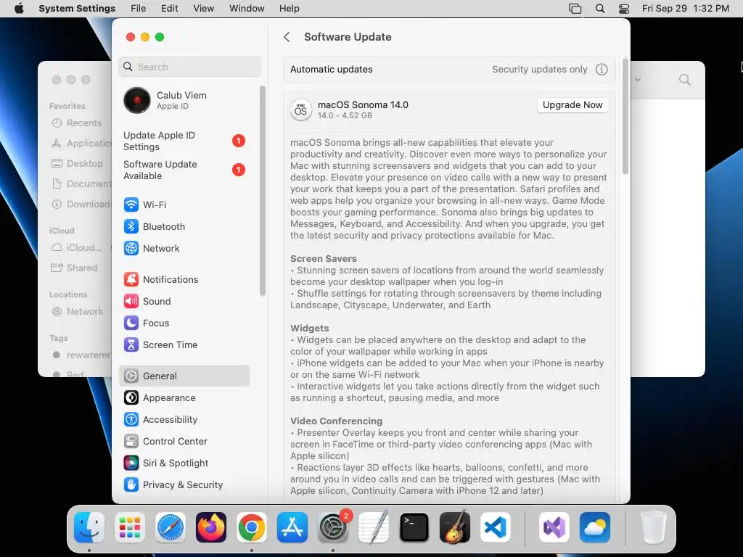The height and width of the screenshot is (557, 743).
Task: Click the Stage Manager menu bar icon
Action: (x=575, y=9)
